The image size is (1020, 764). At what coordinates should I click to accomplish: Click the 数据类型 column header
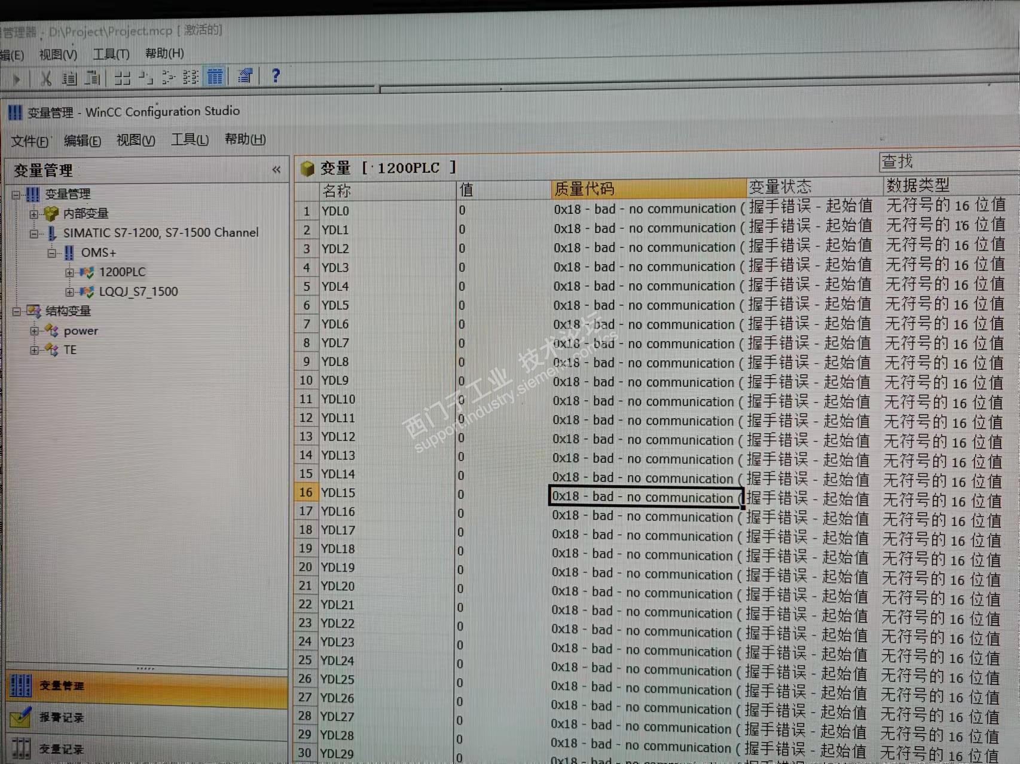[x=951, y=185]
